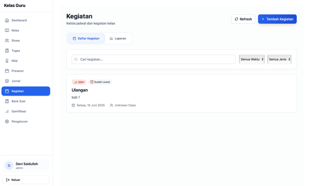Viewport: 310px width, 186px height.
Task: Switch to the Laporan tab
Action: [x=118, y=38]
